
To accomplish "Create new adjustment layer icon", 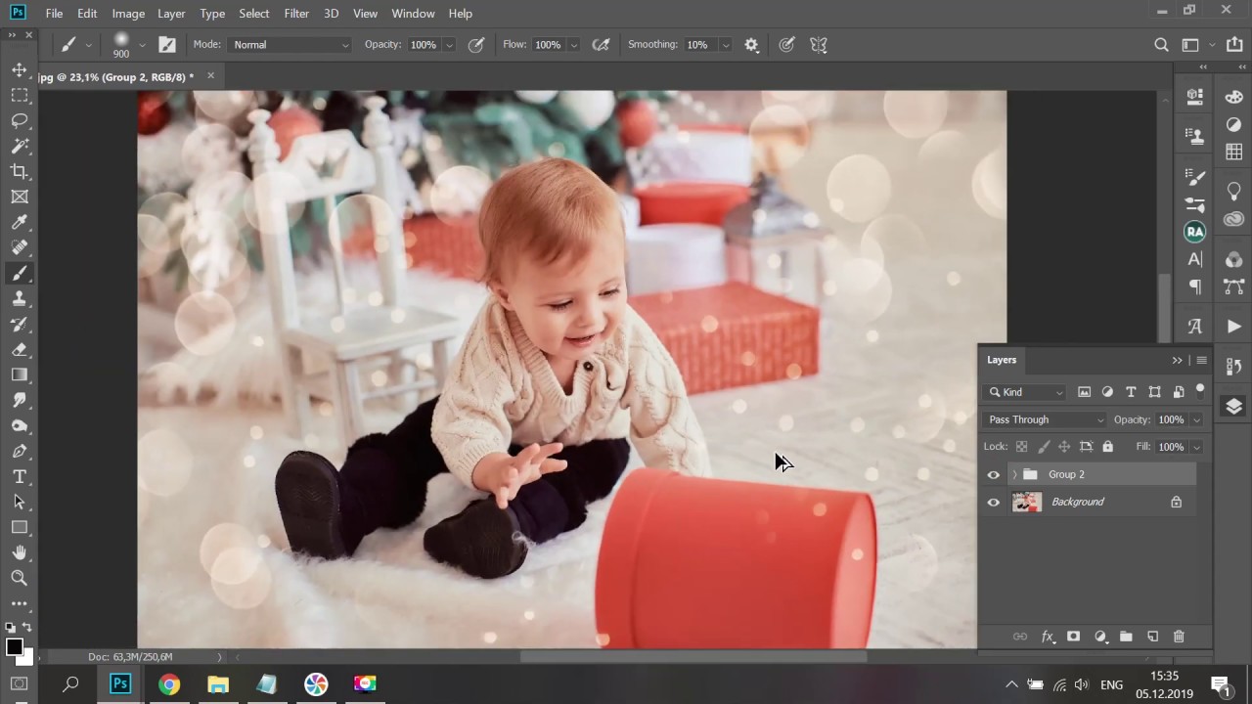I will coord(1099,637).
